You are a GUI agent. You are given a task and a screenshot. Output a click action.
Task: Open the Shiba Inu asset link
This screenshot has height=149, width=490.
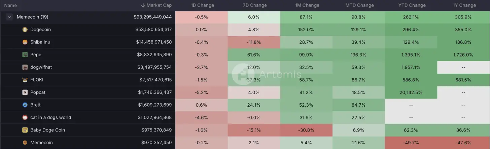pyautogui.click(x=40, y=42)
